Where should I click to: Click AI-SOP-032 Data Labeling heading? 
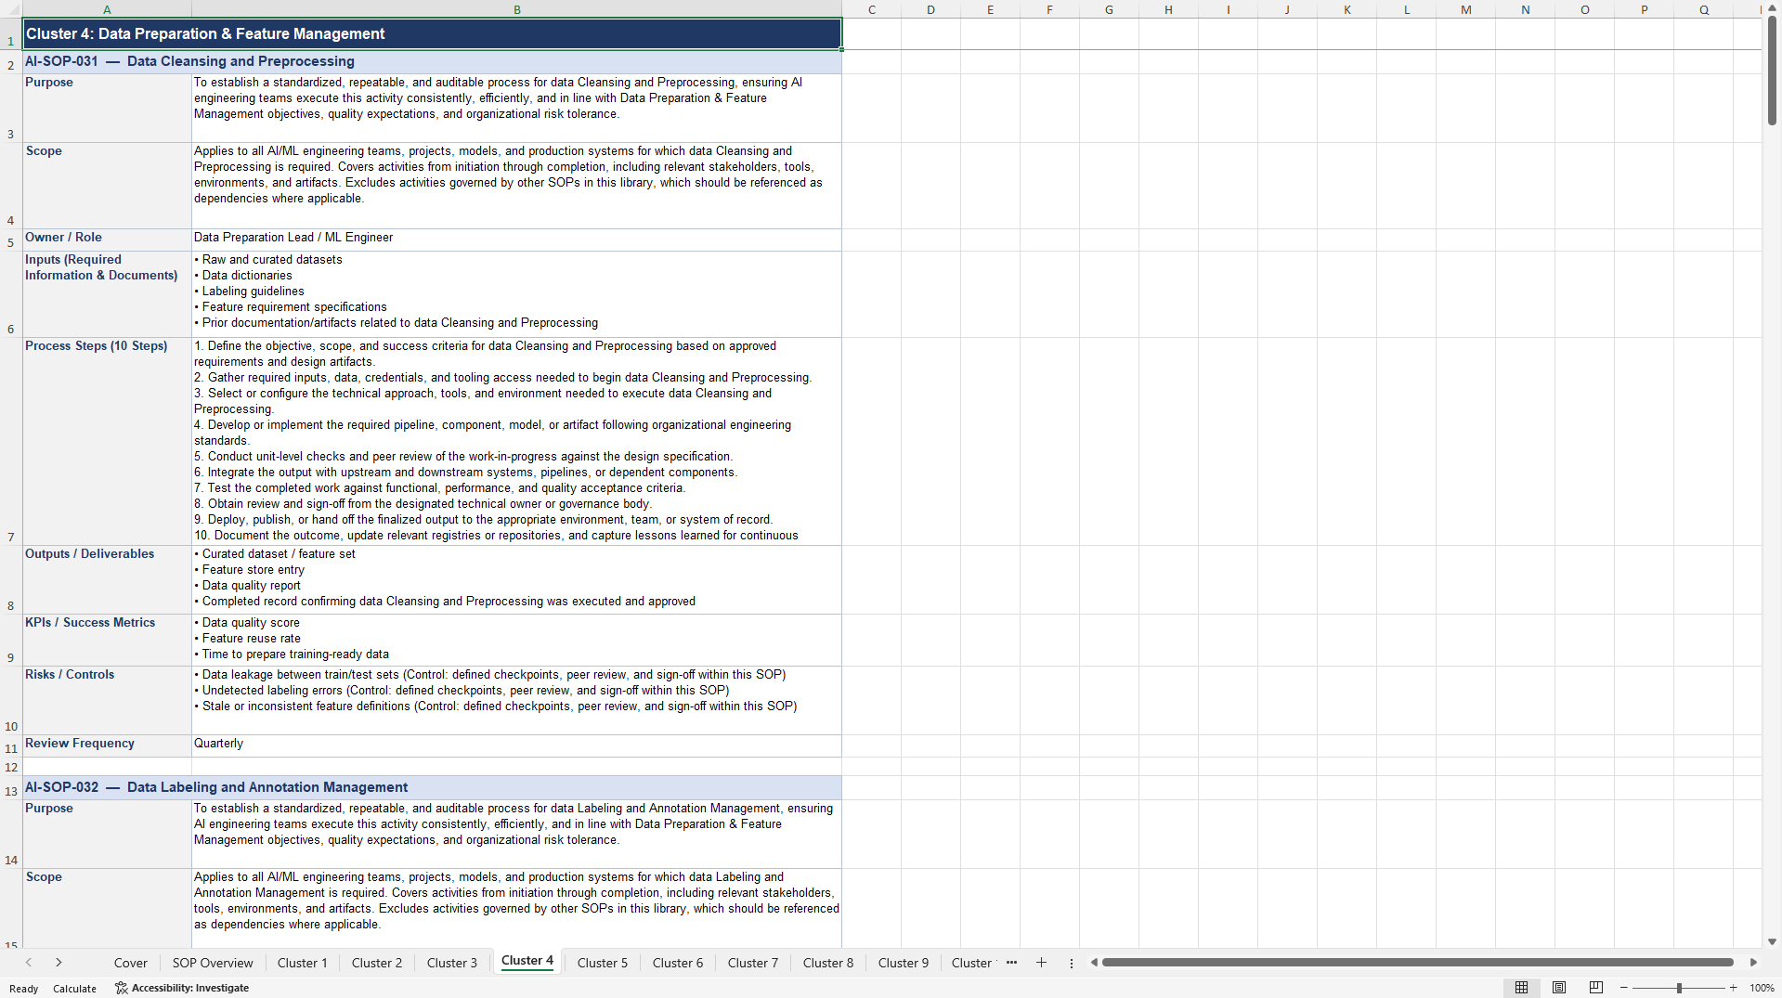point(432,787)
